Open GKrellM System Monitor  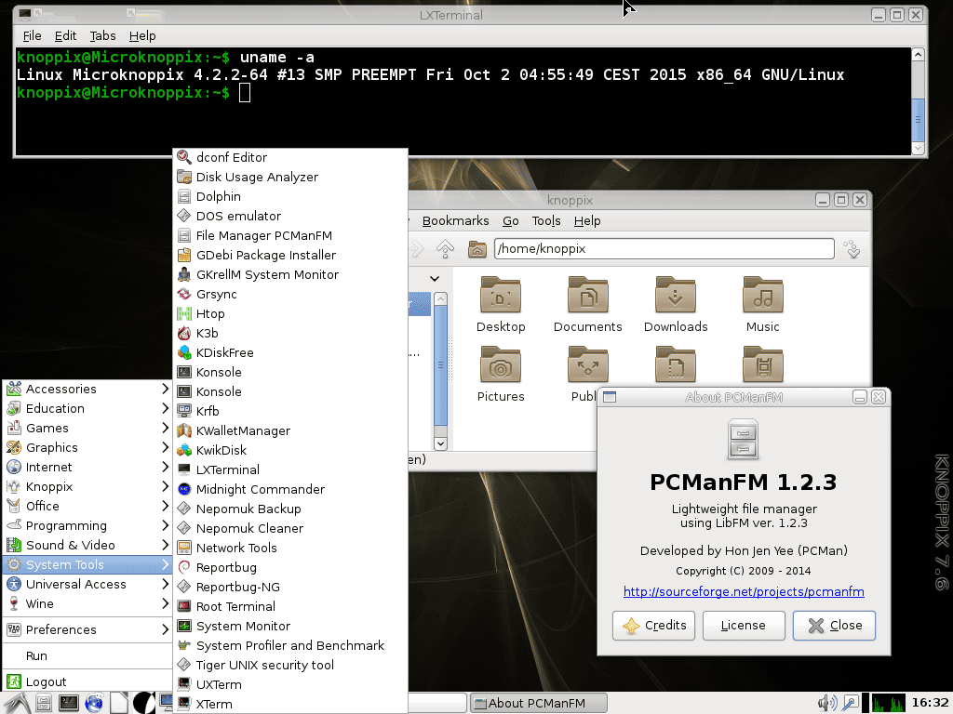click(x=290, y=274)
